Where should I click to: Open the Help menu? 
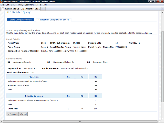tap(45, 5)
